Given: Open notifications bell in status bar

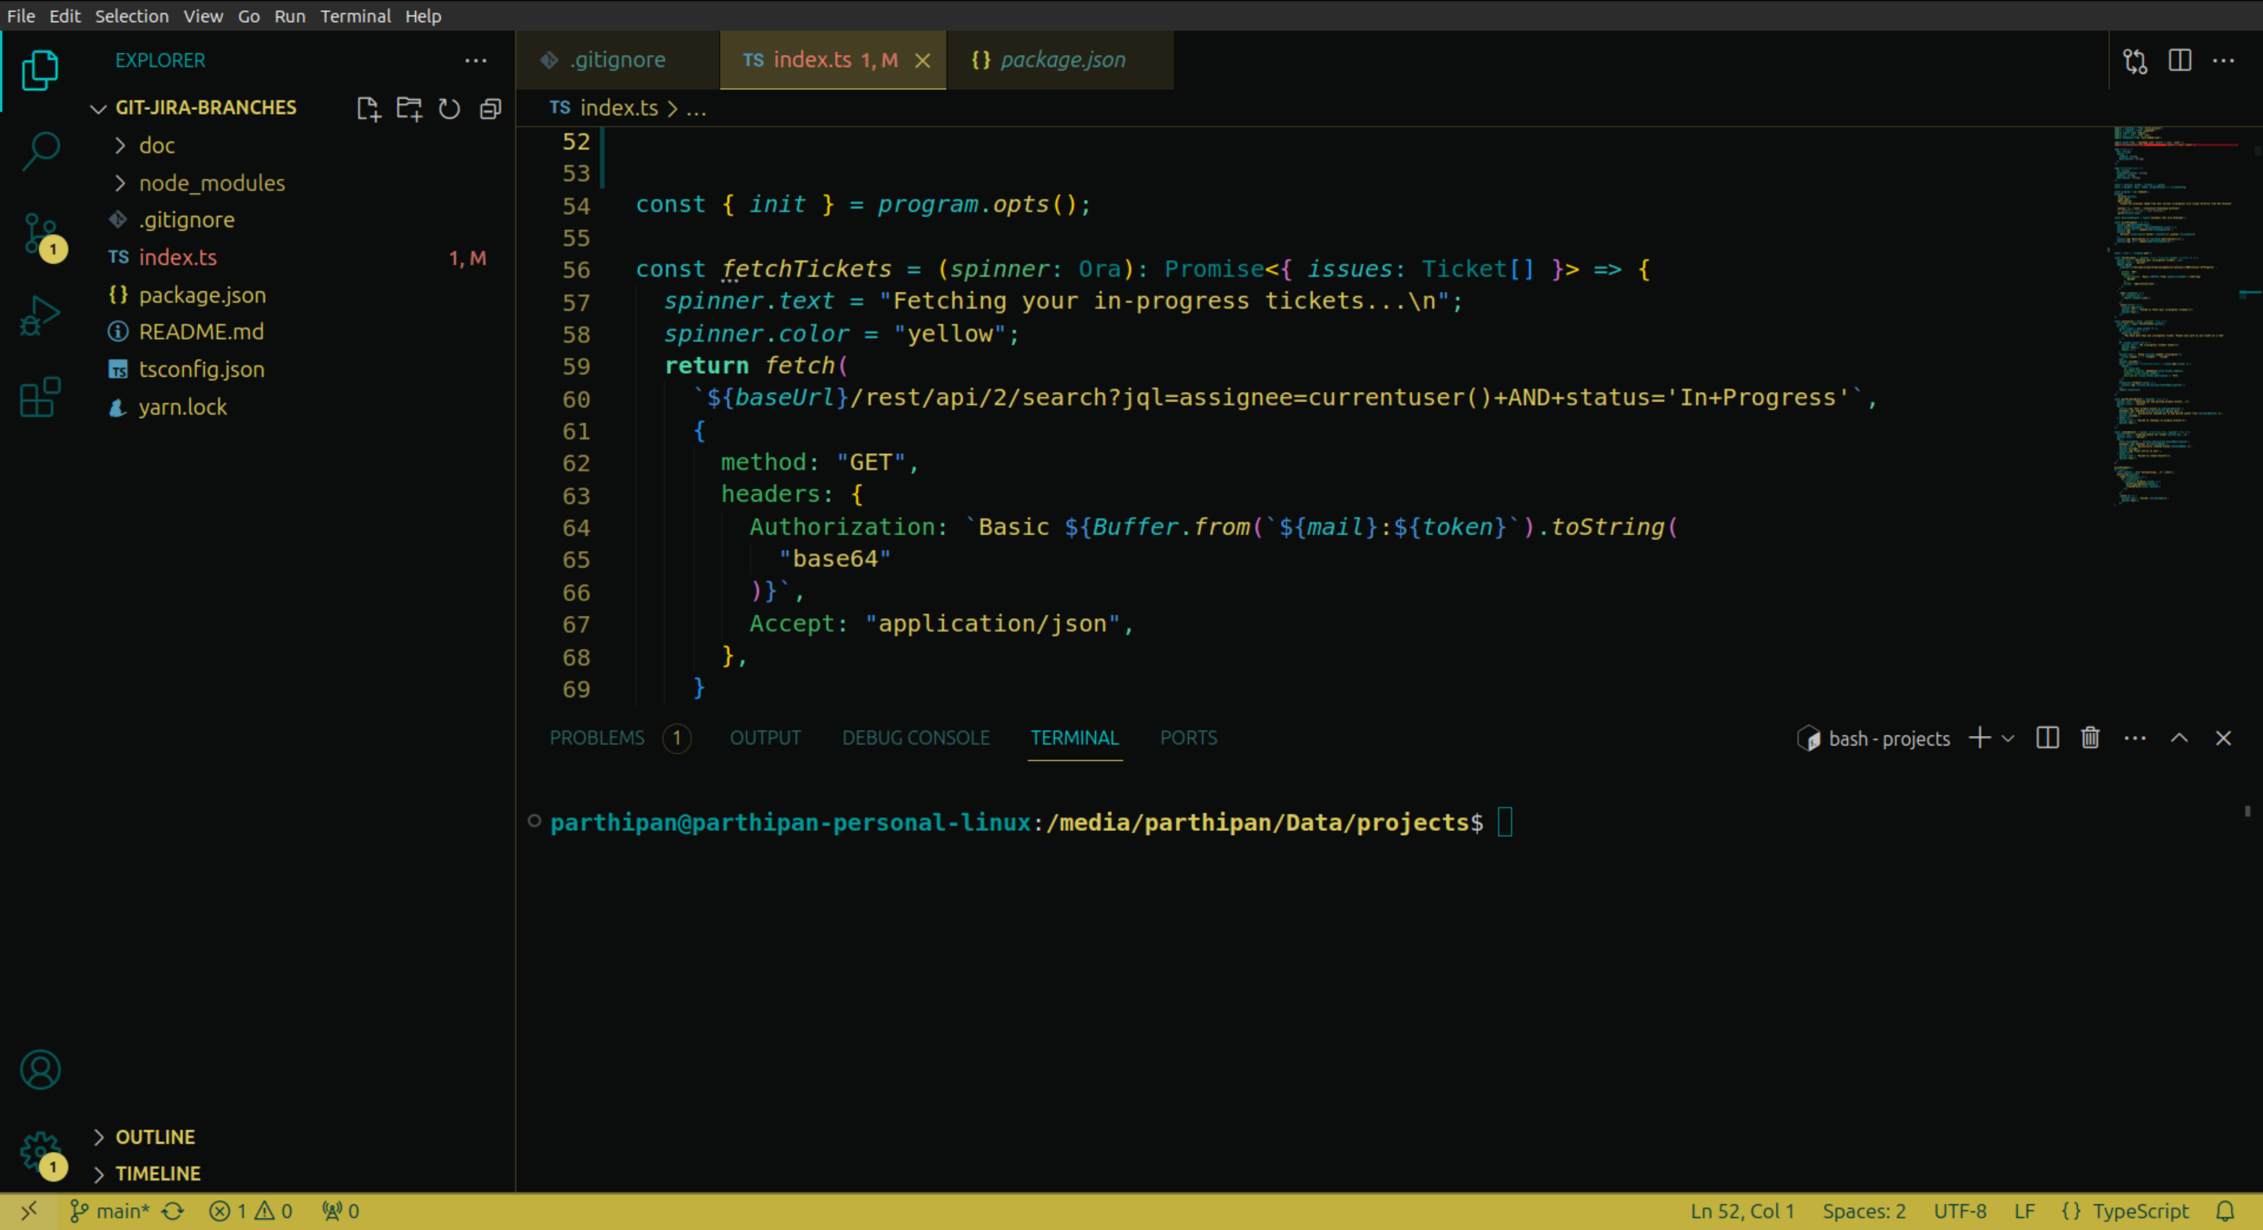Looking at the screenshot, I should click(x=2225, y=1212).
